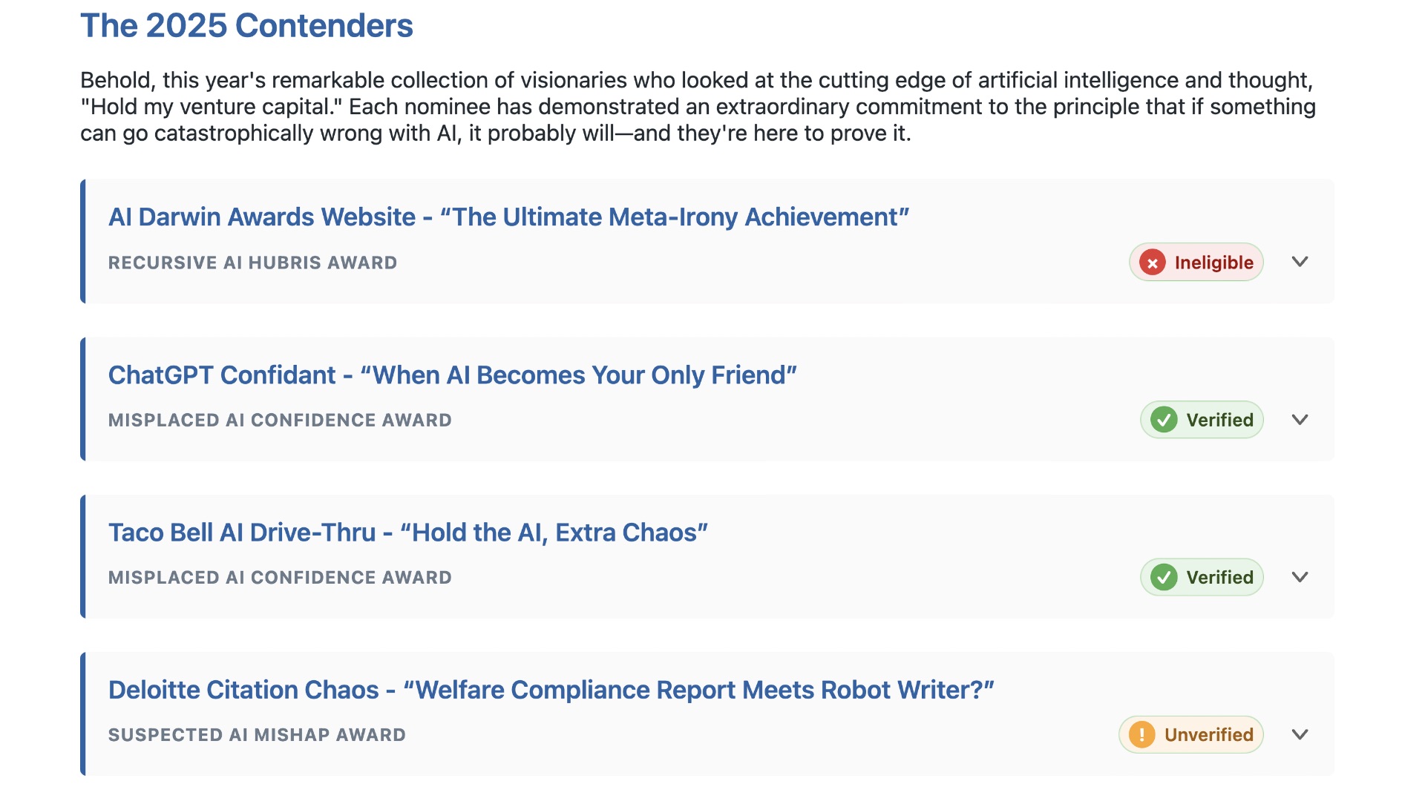
Task: Click the Suspected AI Mishap Award label
Action: (257, 735)
